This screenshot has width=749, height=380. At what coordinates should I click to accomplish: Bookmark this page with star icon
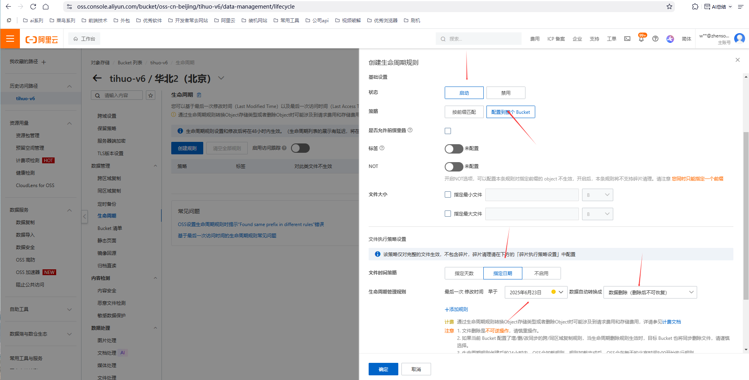coord(669,7)
